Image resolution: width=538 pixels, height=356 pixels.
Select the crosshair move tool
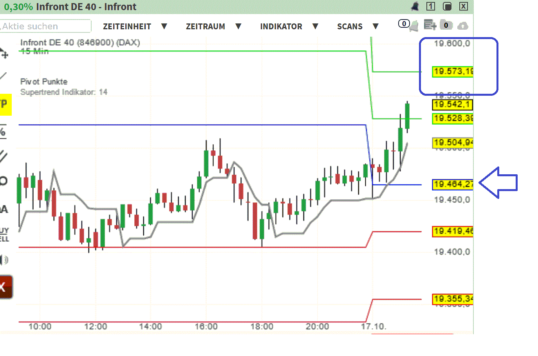(x=5, y=55)
